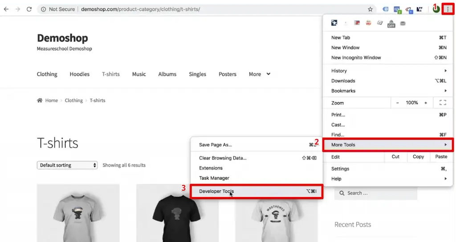The image size is (456, 242).
Task: Click the browser forward arrow
Action: click(18, 9)
